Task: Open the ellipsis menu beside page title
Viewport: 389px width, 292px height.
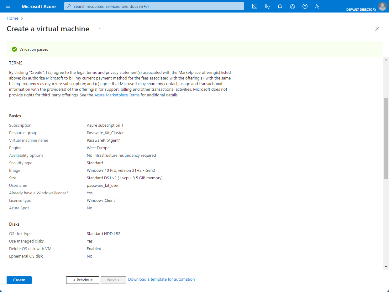Action: (99, 29)
